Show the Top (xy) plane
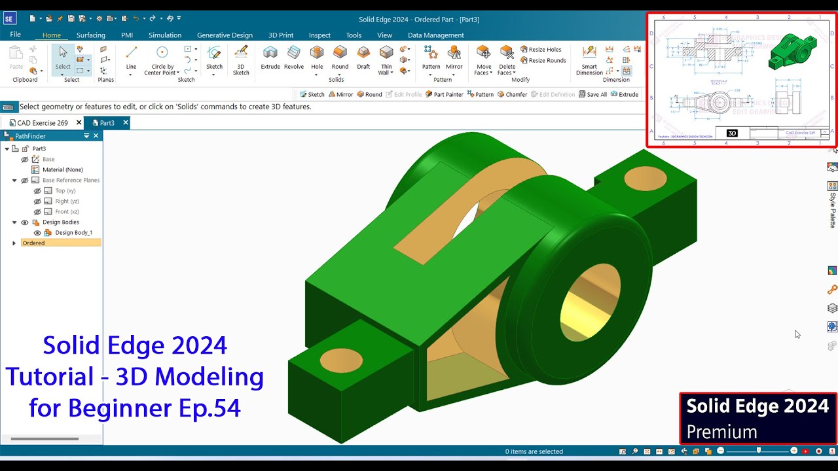 [37, 190]
